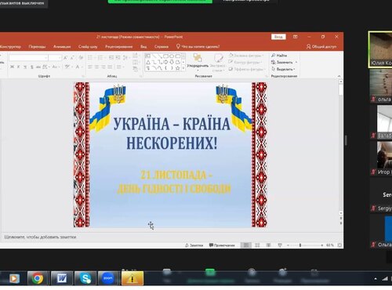Click the Font group dialog launcher
Image resolution: width=392 pixels, height=290 pixels.
[x=83, y=76]
